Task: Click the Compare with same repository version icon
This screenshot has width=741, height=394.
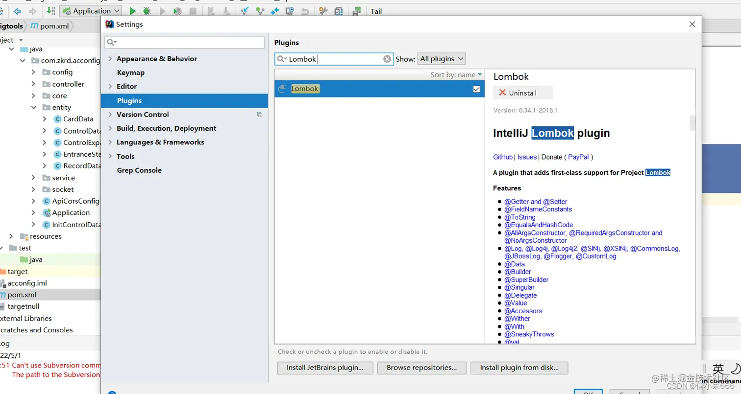Action: click(x=274, y=11)
